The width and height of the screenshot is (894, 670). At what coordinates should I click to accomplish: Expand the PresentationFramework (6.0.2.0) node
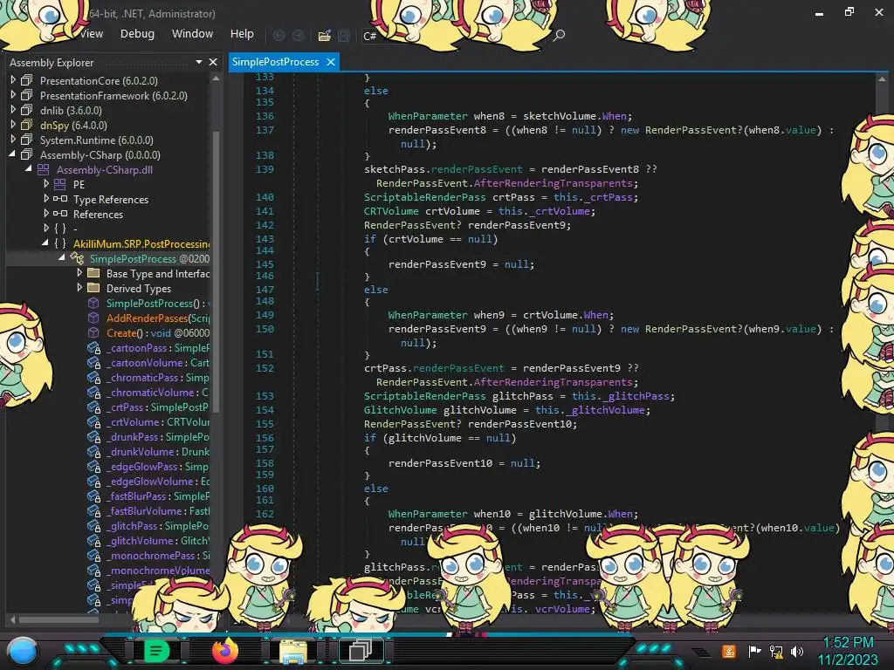coord(13,95)
